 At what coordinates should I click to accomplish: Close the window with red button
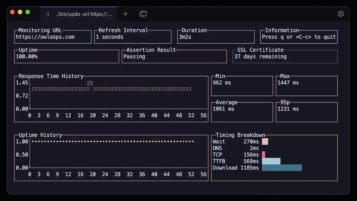click(x=12, y=12)
